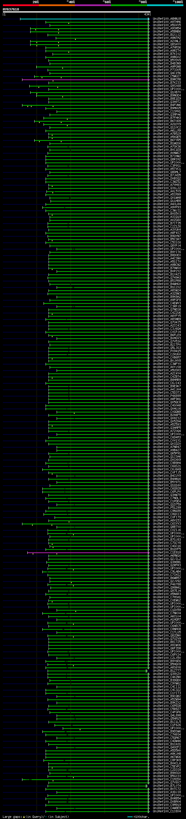186x819 pixels.
Task: Open hit UniRef100_Q8SAY0
Action: point(167,44)
